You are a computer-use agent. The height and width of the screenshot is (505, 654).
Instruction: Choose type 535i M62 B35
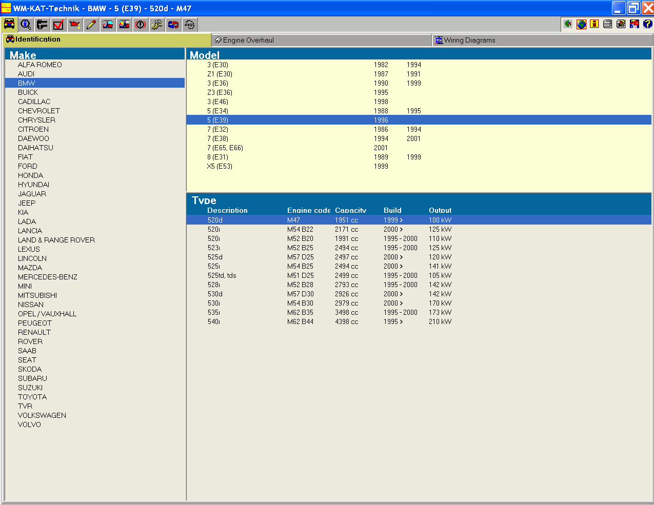tap(419, 312)
